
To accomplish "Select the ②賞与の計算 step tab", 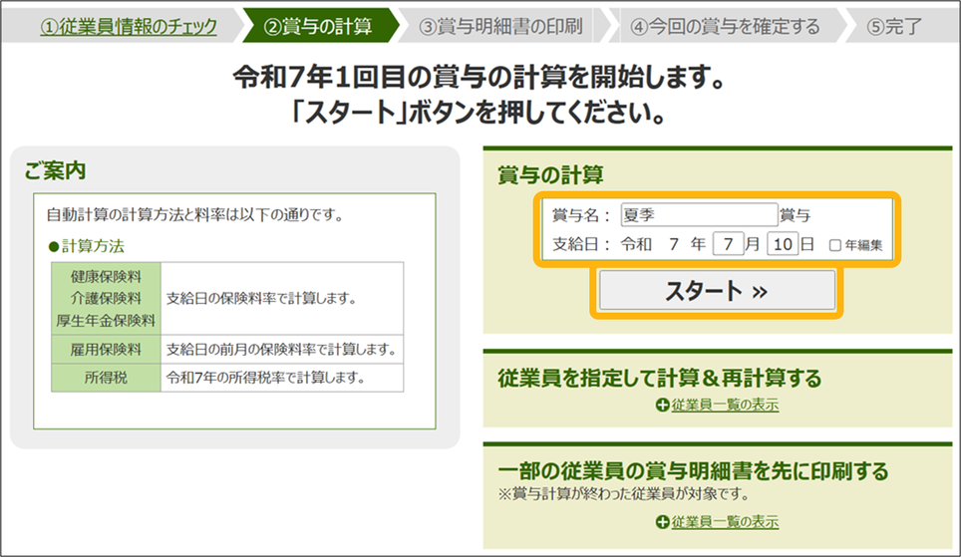I will pyautogui.click(x=317, y=26).
